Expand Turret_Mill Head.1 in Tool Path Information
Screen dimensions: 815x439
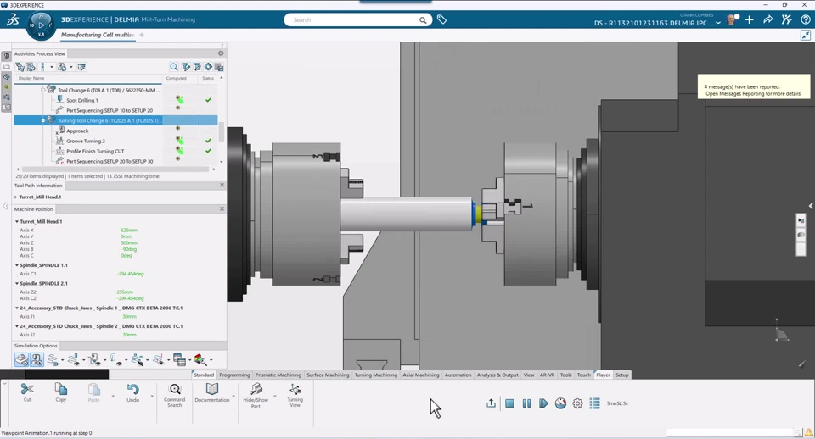coord(16,197)
